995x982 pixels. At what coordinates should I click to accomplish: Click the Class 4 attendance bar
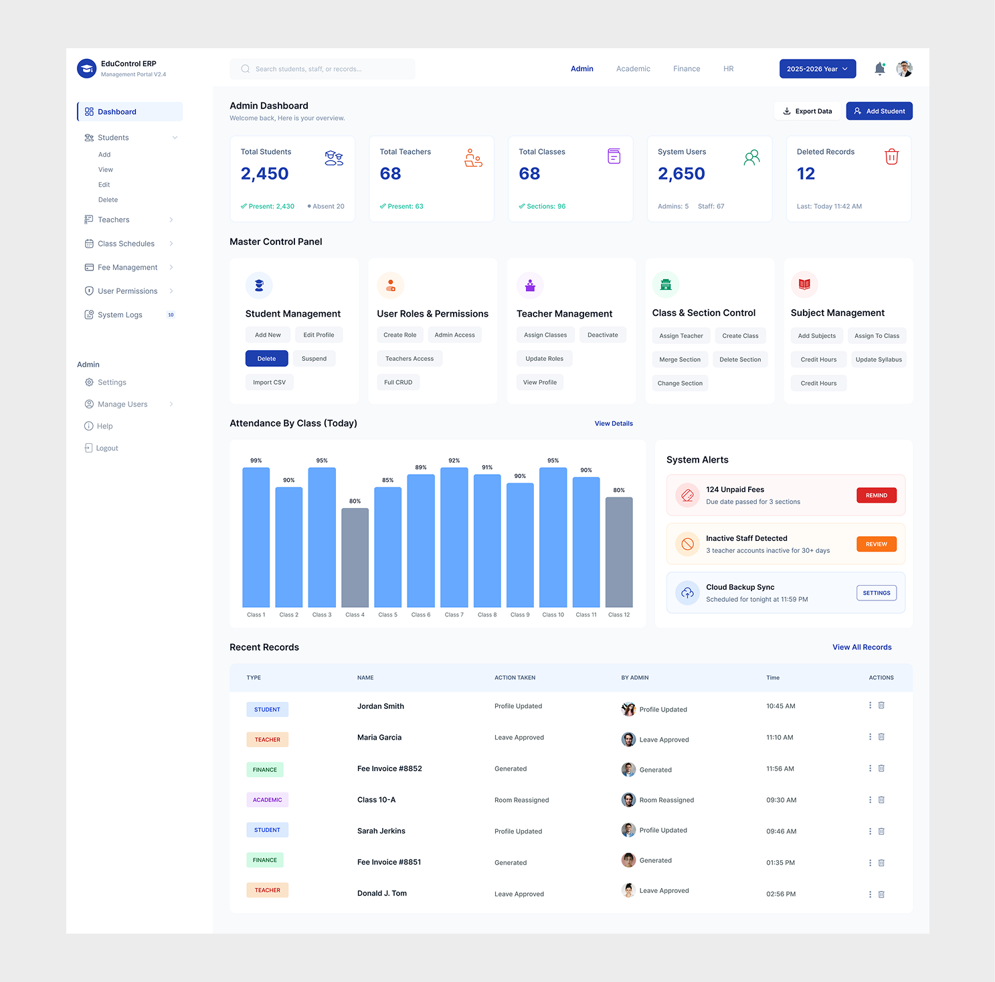coord(355,558)
